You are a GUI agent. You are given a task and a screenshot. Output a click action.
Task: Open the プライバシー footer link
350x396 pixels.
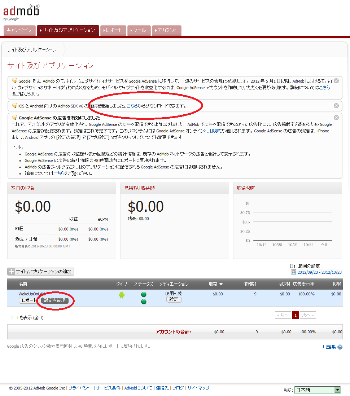pyautogui.click(x=80, y=388)
